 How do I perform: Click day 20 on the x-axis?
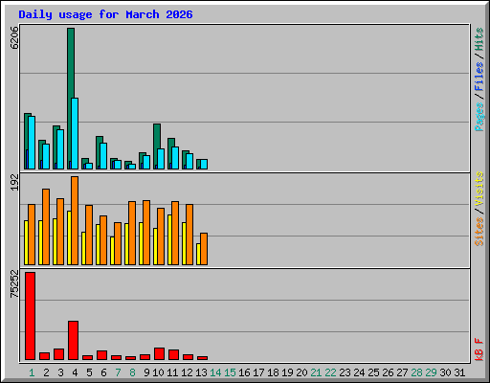301,372
